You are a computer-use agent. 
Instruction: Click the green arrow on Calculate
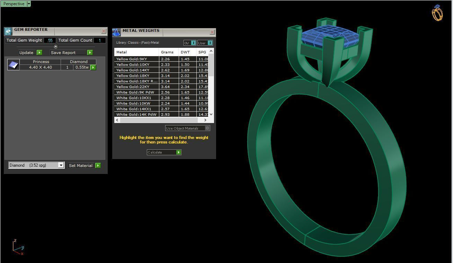pyautogui.click(x=179, y=152)
